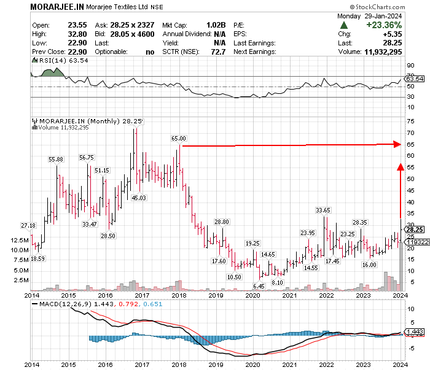Image resolution: width=430 pixels, height=370 pixels.
Task: Click the 14.55 price low label
Action: tap(311, 268)
